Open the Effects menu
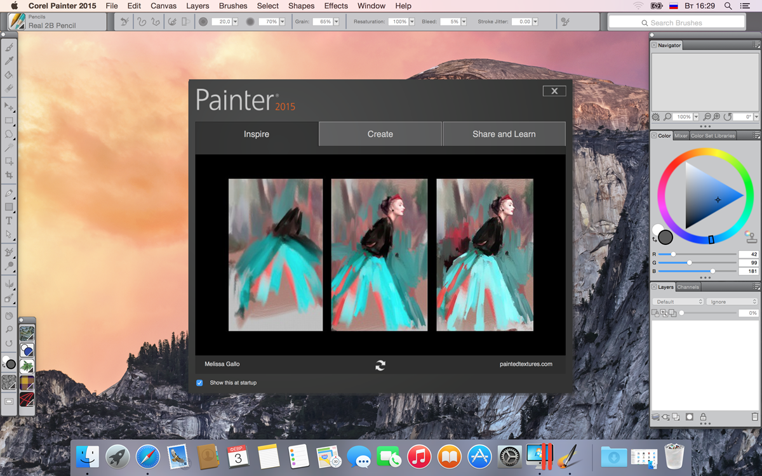 [336, 6]
